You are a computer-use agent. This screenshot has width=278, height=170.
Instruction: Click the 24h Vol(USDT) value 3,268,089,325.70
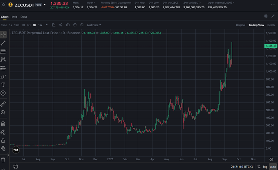(194, 7)
